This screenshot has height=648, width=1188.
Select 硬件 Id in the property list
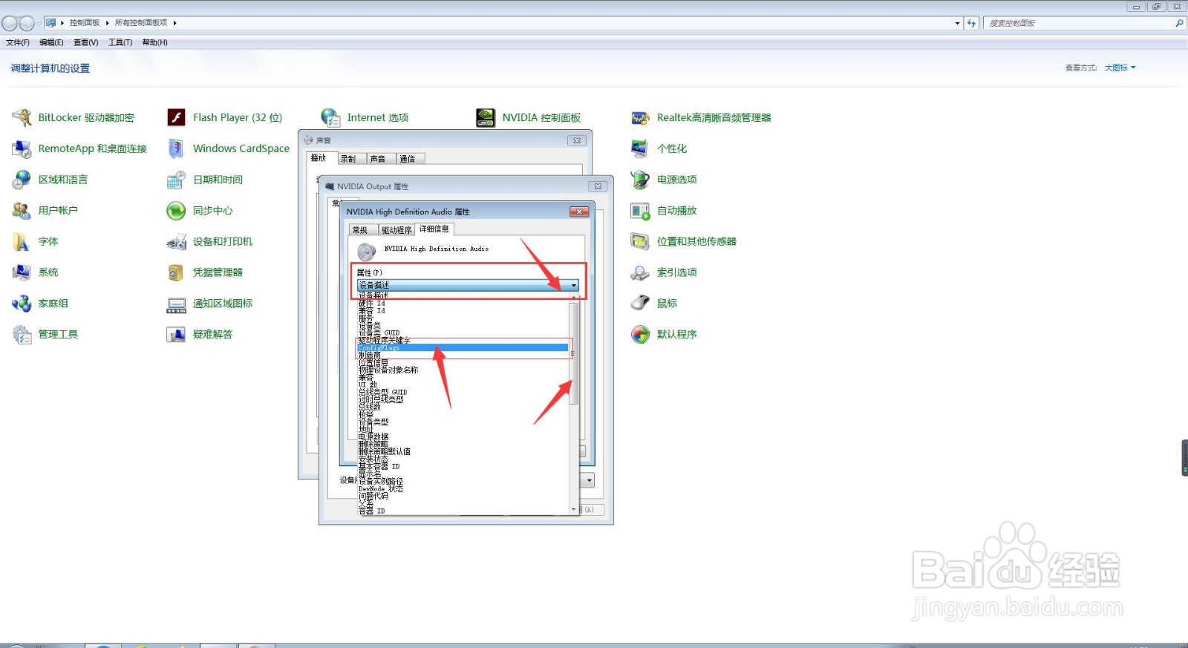(x=463, y=303)
